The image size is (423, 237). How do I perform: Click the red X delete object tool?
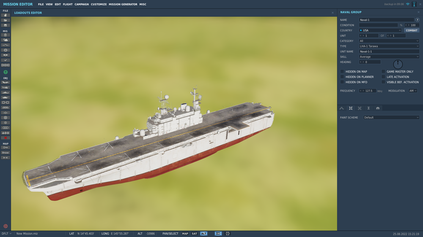5,138
